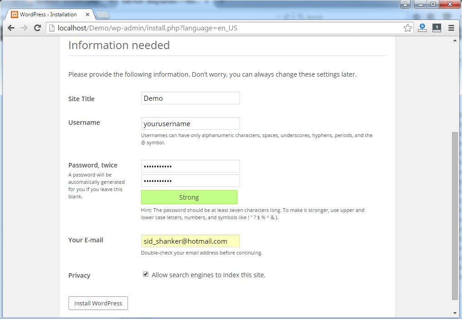Click the Information needed heading

point(119,45)
